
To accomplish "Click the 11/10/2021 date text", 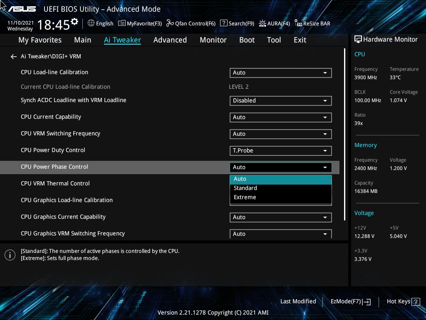I will point(20,23).
